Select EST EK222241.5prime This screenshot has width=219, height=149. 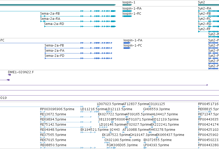[165, 125]
